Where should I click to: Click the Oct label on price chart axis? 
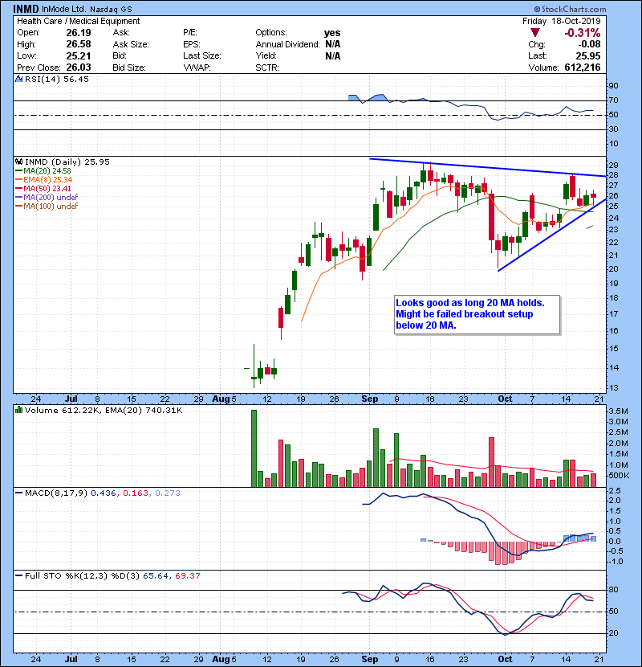pyautogui.click(x=505, y=399)
